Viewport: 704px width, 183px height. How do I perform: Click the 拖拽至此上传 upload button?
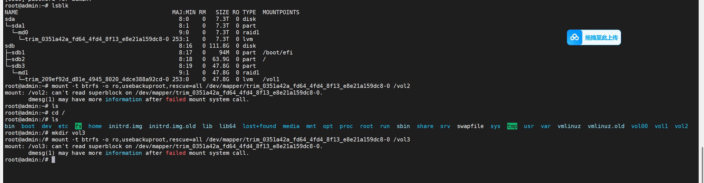pos(601,38)
